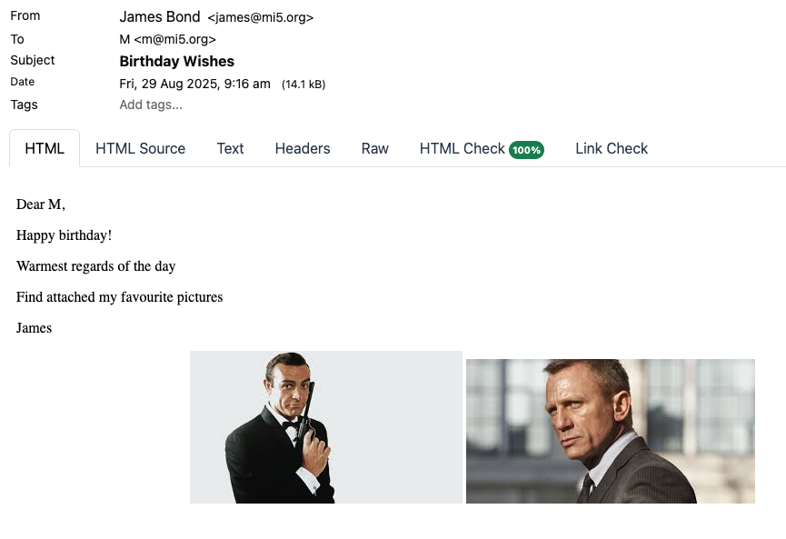
Task: Click the date Fri, 29 Aug 2025
Action: point(194,84)
